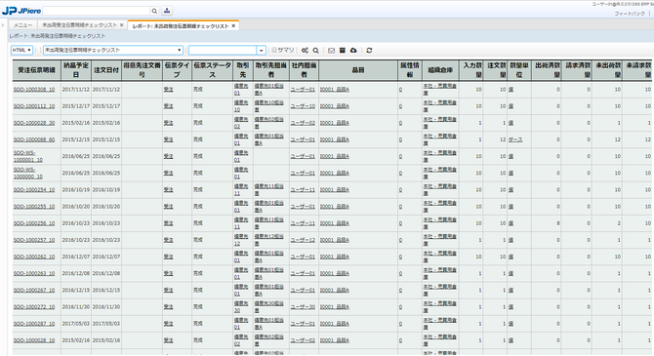Open order line SOO-1000308_10 link
This screenshot has height=356, width=654.
tap(34, 90)
